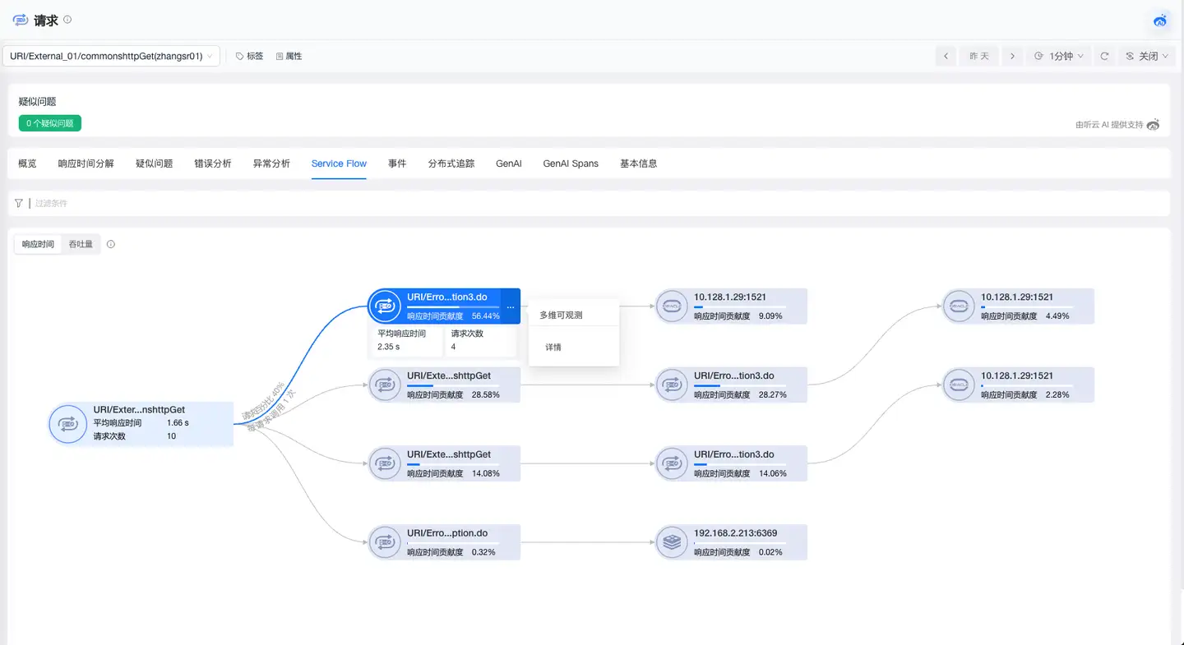
Task: Switch to the 吞吐量 view toggle
Action: (81, 244)
